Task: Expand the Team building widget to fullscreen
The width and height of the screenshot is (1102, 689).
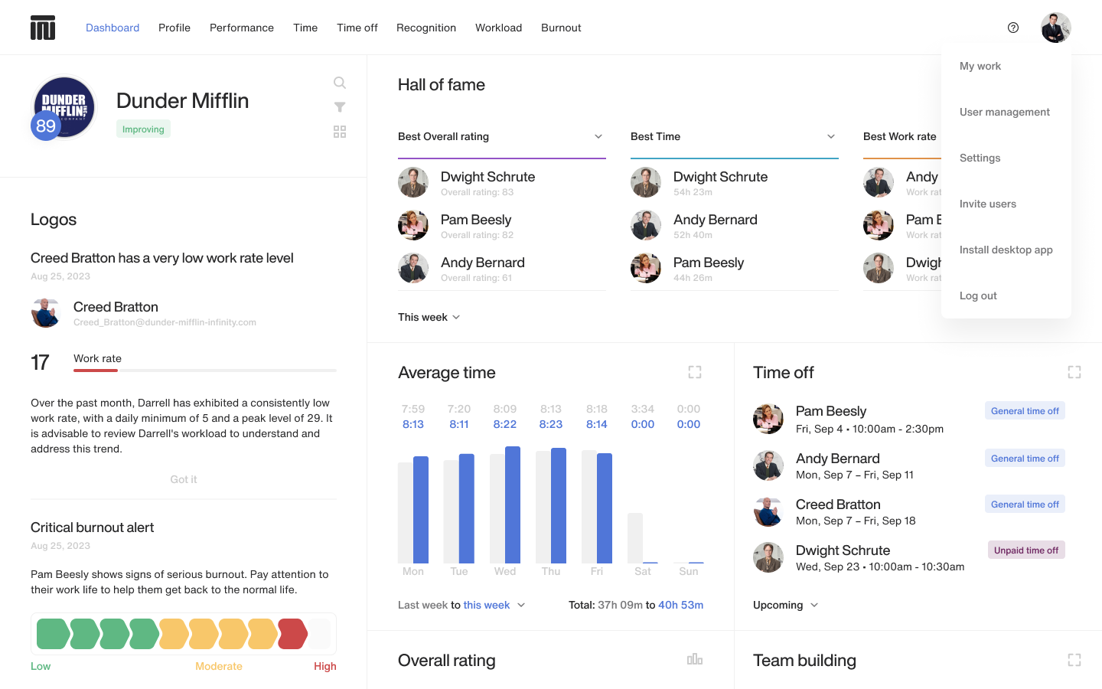Action: [1074, 659]
